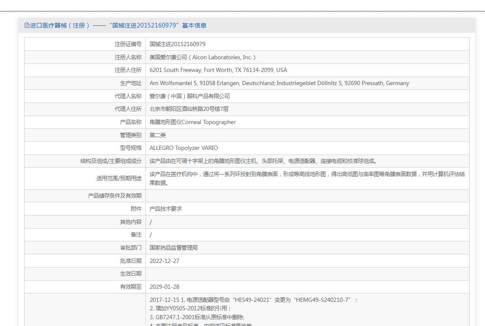
Task: Click the label 其他内容
Action: tap(131, 222)
